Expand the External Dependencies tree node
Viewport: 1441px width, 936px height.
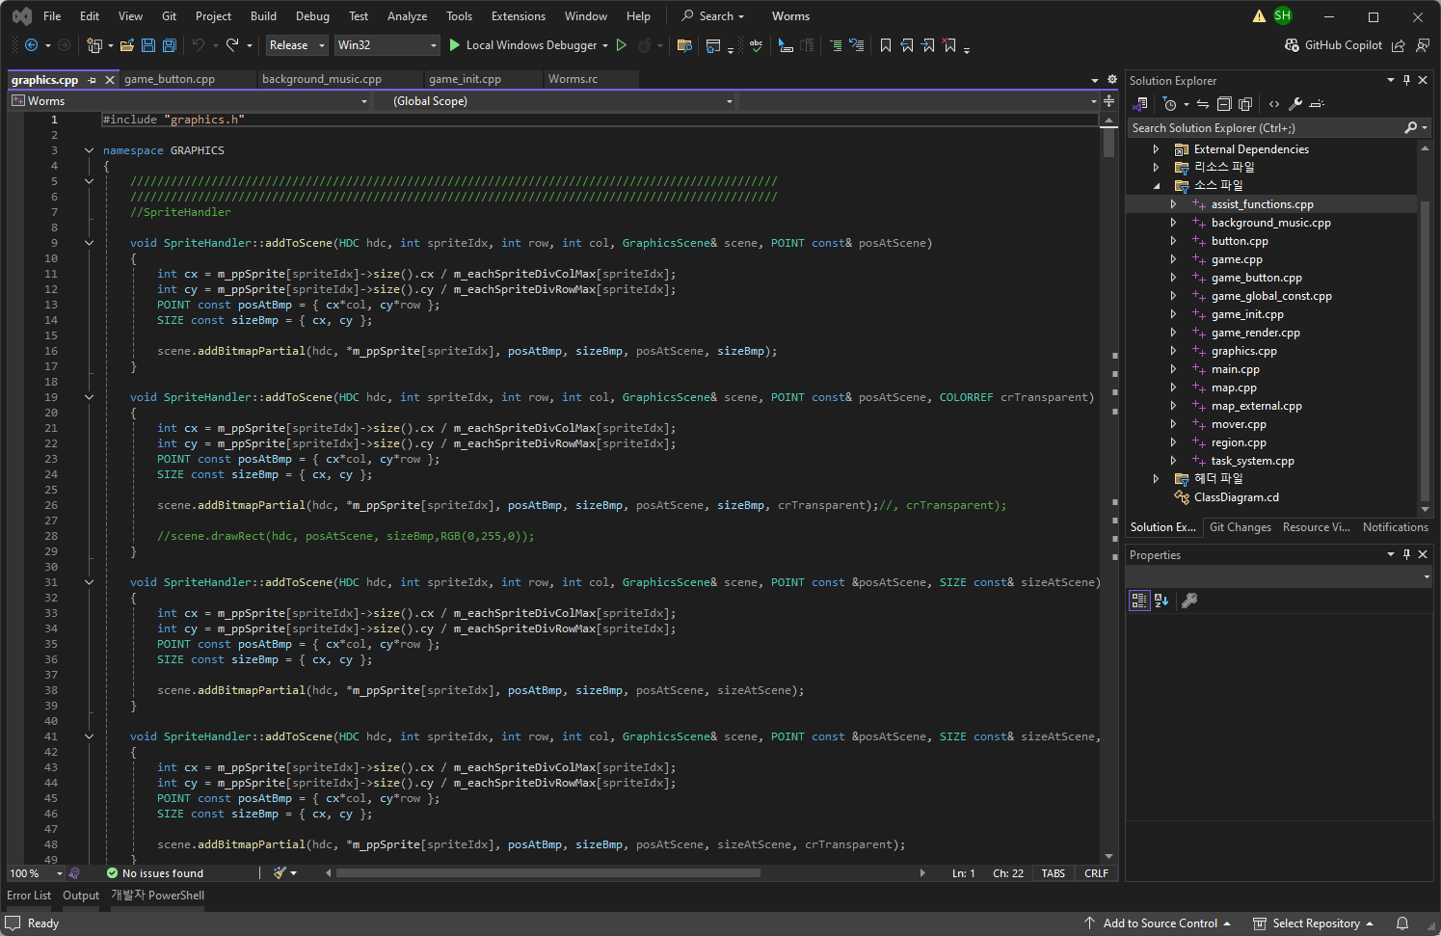point(1156,149)
